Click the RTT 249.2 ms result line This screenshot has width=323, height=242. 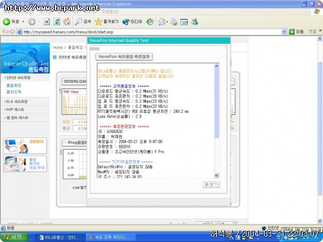coord(143,112)
